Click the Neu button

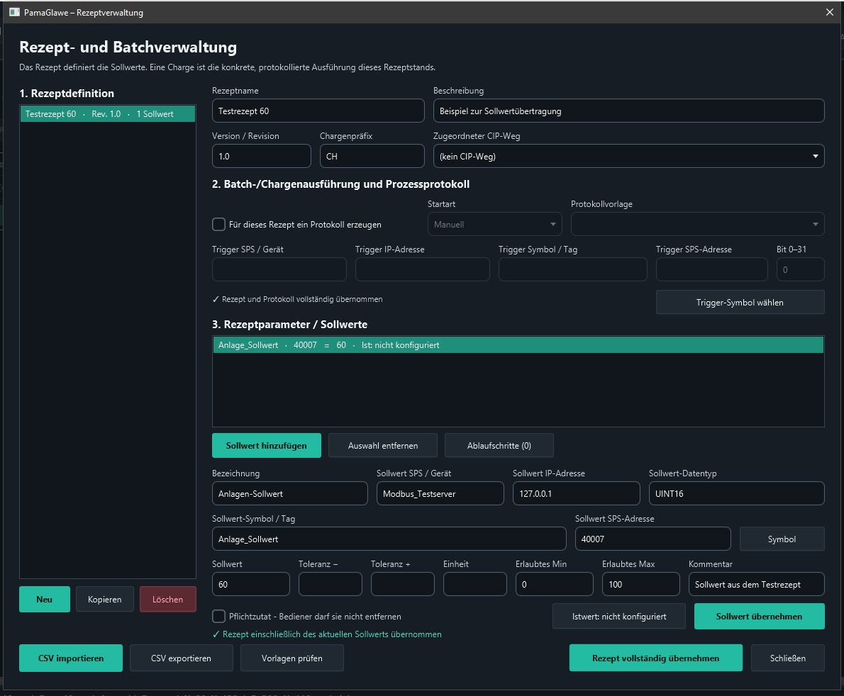click(x=45, y=599)
